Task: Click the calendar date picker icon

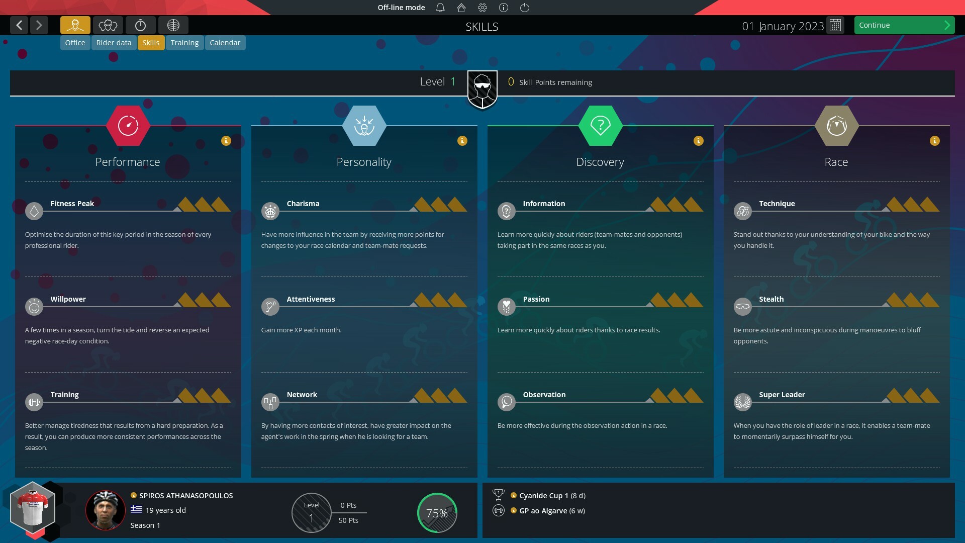Action: [836, 25]
